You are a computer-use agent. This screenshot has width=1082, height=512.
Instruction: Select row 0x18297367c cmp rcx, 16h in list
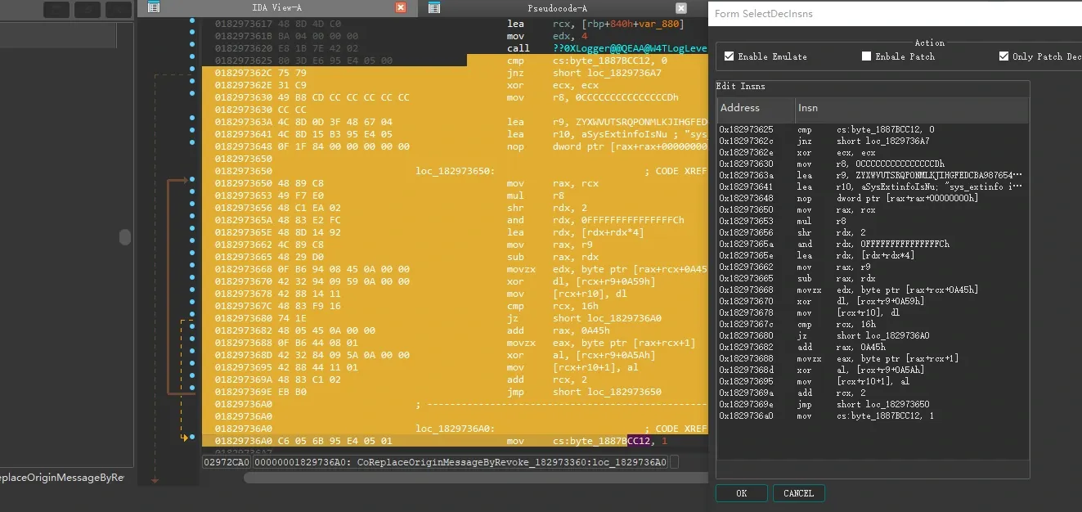coord(872,325)
